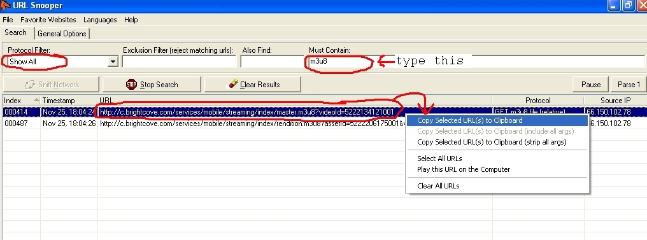
Task: Open the Help menu
Action: point(131,20)
